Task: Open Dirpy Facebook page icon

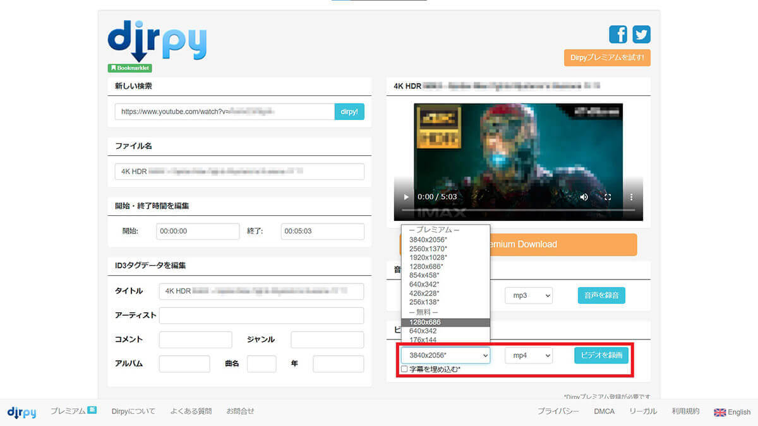Action: (x=618, y=34)
